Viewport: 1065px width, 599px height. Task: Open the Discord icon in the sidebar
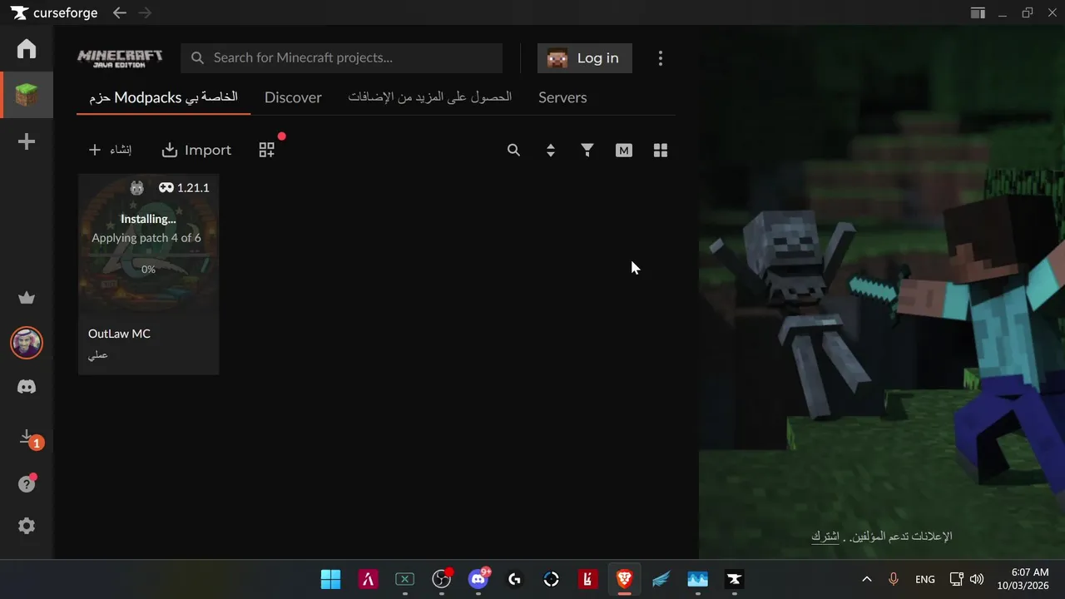click(27, 387)
